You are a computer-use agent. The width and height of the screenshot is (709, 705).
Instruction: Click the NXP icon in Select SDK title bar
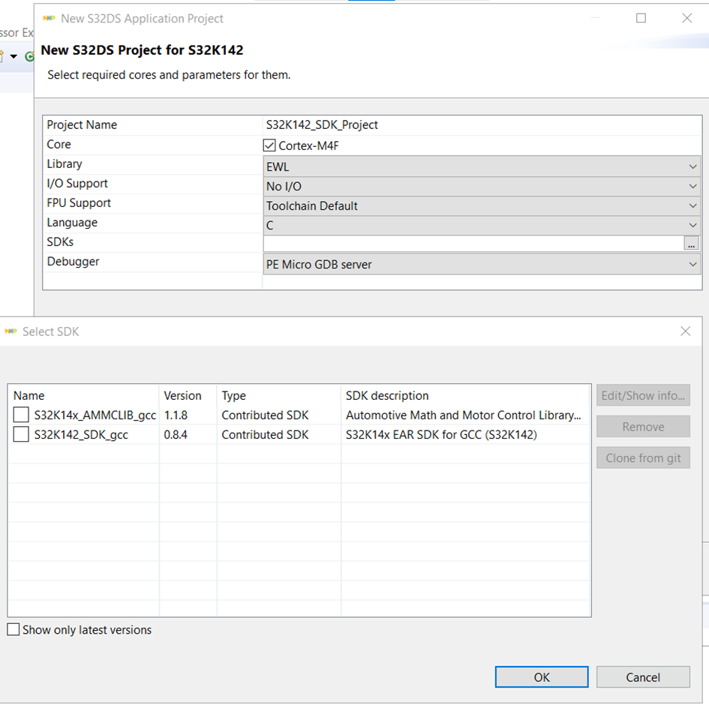(x=11, y=331)
